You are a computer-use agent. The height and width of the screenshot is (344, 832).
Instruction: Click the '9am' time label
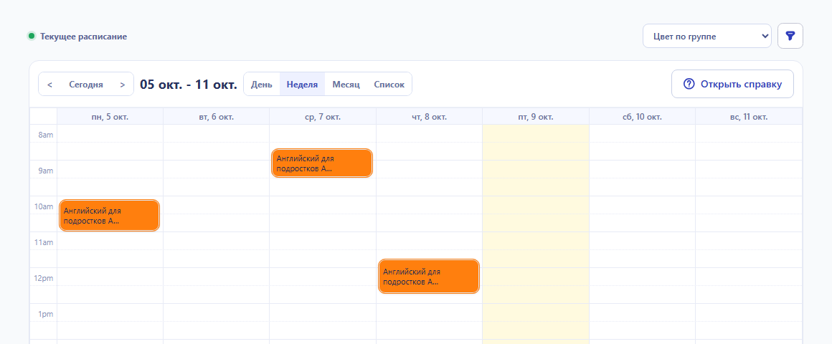pyautogui.click(x=46, y=171)
